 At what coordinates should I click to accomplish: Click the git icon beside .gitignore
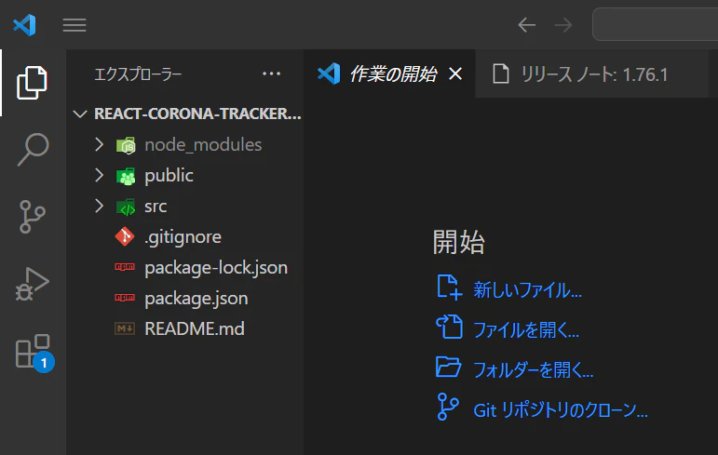125,236
